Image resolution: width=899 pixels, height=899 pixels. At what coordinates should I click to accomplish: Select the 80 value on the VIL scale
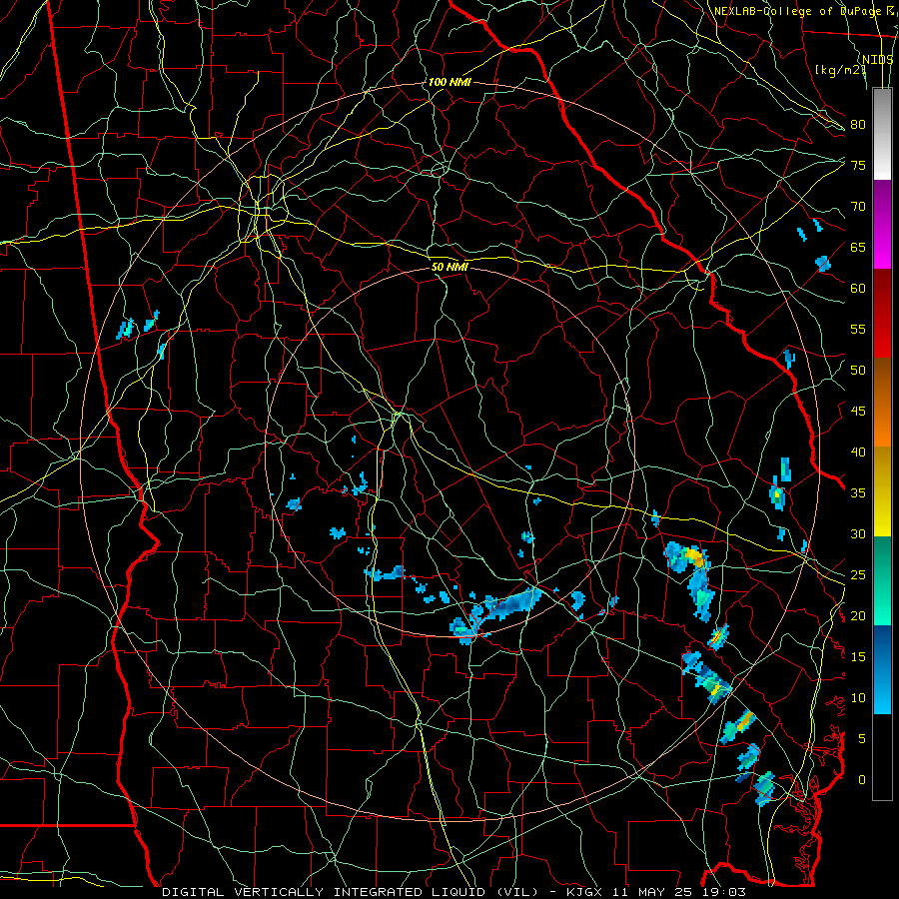click(x=858, y=125)
